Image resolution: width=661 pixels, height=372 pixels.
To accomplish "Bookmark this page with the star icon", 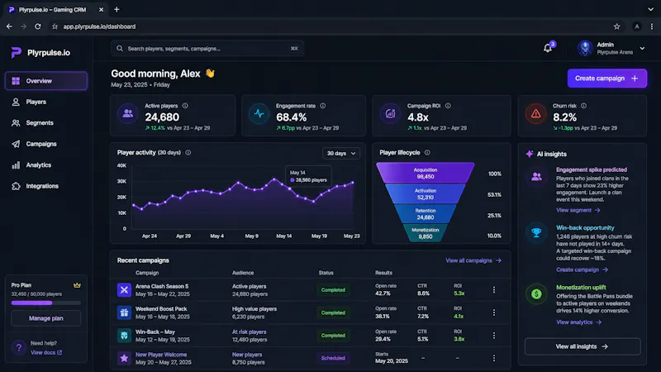I will [616, 26].
